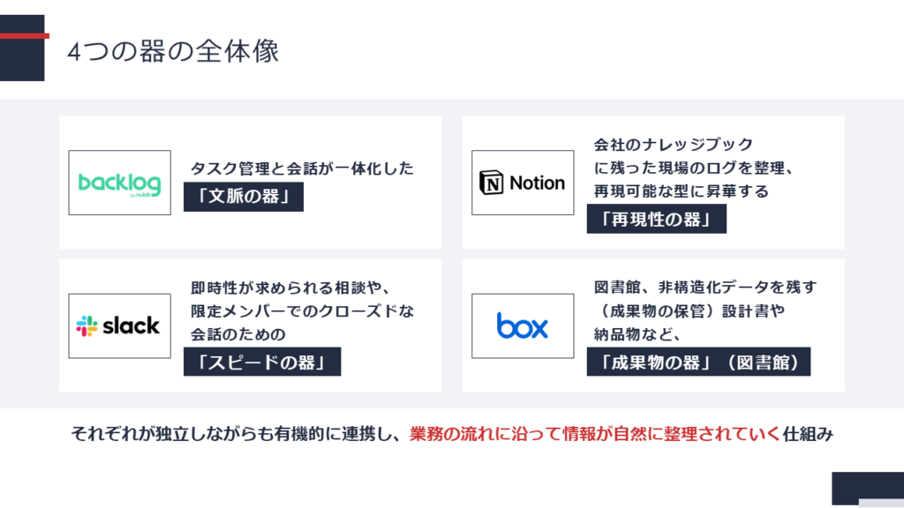Click the Backlog logo
Screen dimensions: 904x508
119,183
